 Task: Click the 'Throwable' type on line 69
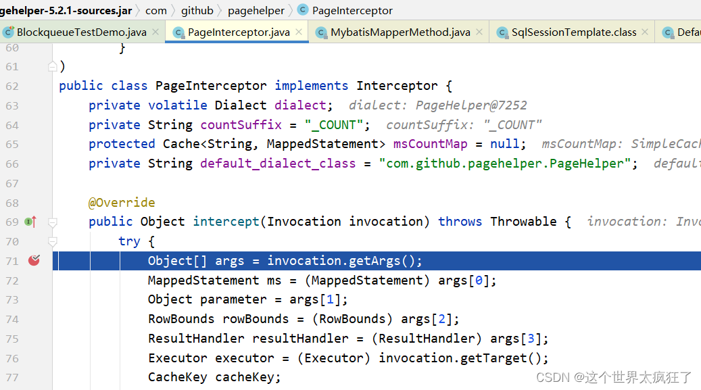(523, 222)
